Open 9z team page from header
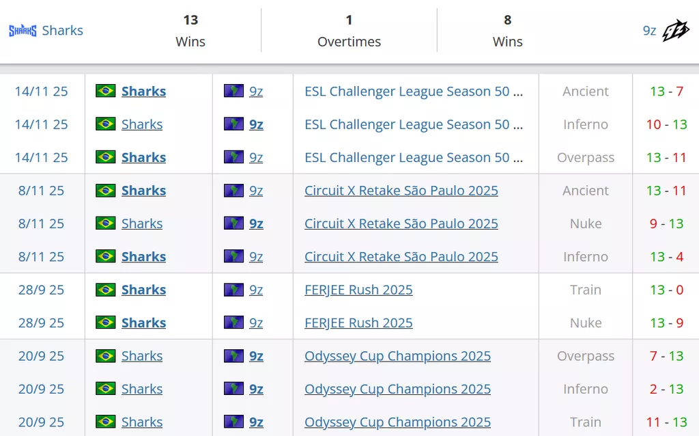699x436 pixels. point(649,31)
